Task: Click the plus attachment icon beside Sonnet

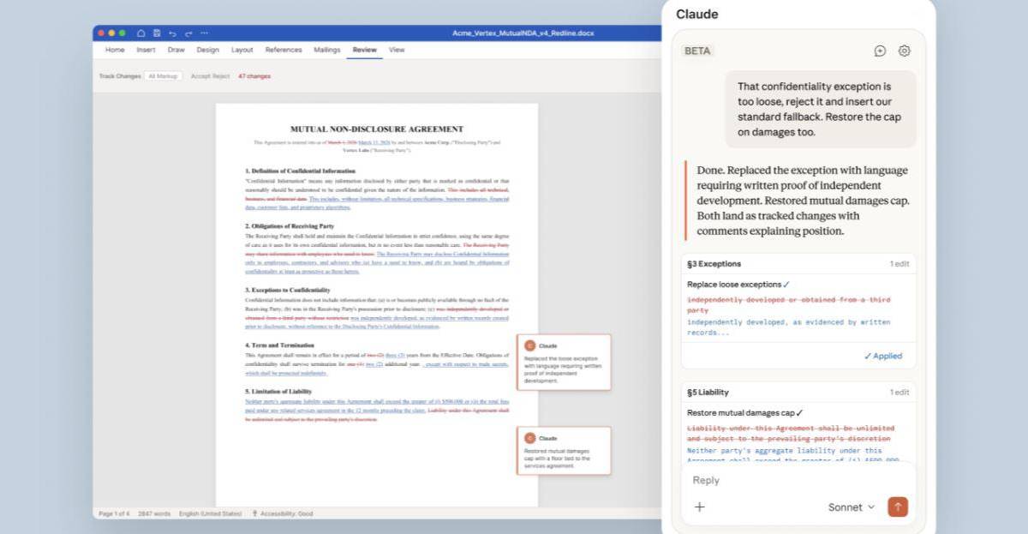Action: click(699, 507)
